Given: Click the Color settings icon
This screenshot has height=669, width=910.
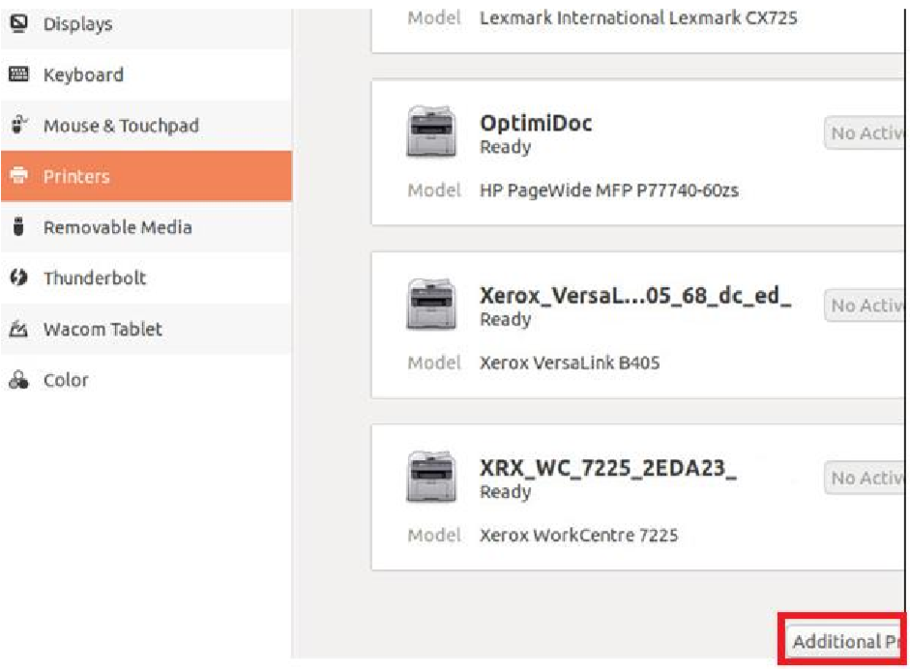Looking at the screenshot, I should point(17,380).
